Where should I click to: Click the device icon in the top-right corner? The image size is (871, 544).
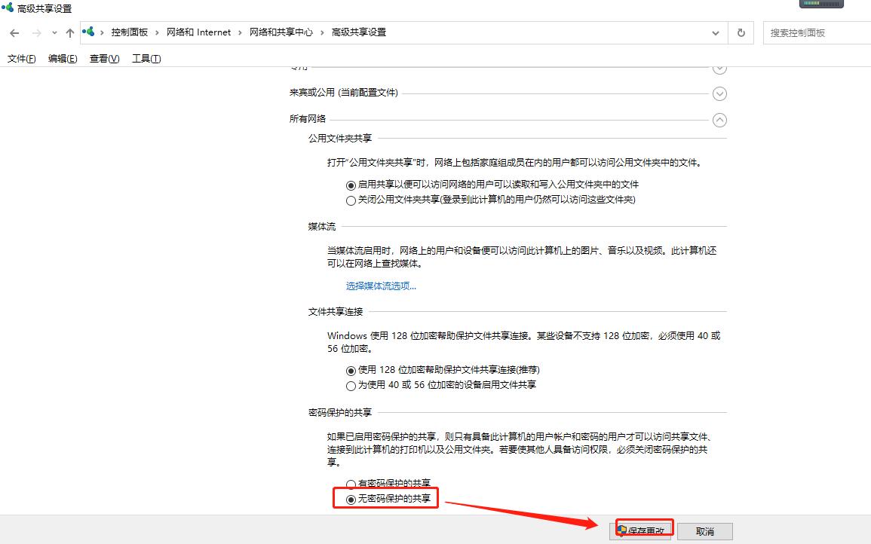[x=821, y=4]
